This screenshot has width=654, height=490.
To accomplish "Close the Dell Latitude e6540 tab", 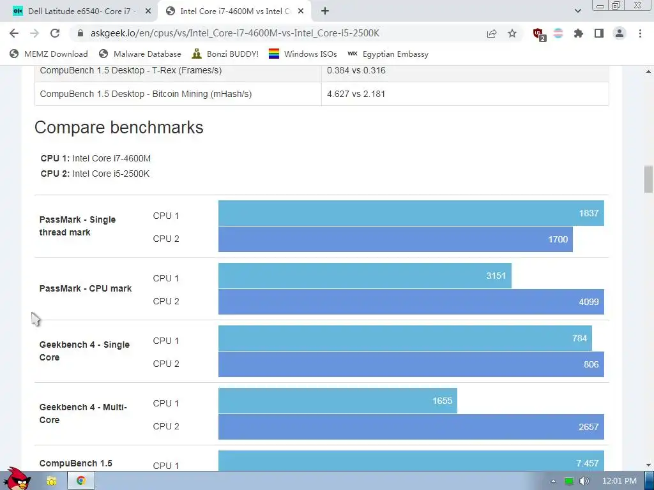I will tap(148, 11).
